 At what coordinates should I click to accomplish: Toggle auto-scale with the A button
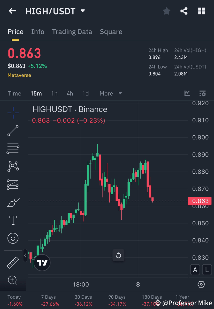[x=195, y=270]
